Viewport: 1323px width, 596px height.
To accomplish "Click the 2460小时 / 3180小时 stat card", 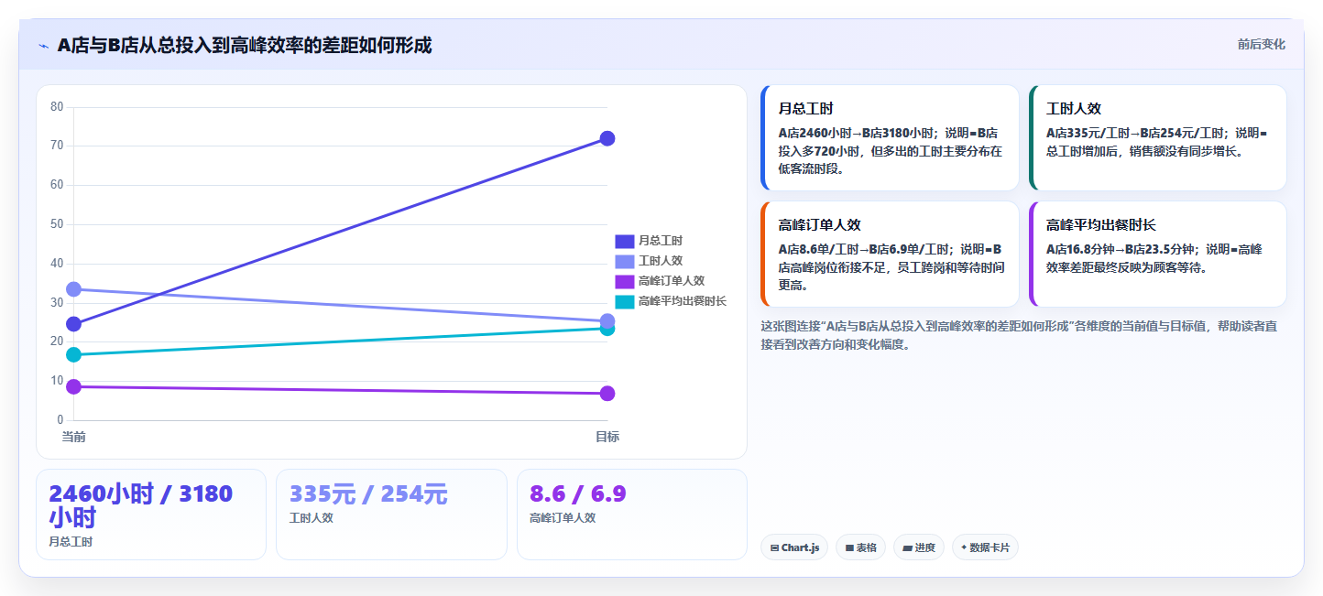I will coord(151,515).
